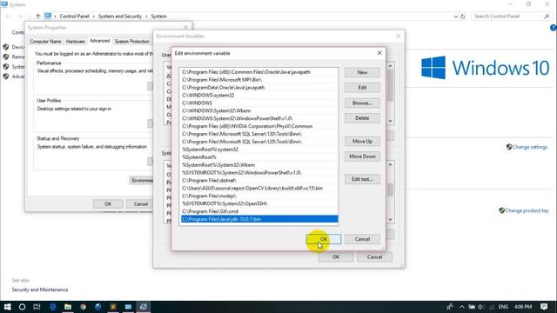The image size is (557, 313).
Task: Open Task View on taskbar
Action: pyautogui.click(x=37, y=307)
